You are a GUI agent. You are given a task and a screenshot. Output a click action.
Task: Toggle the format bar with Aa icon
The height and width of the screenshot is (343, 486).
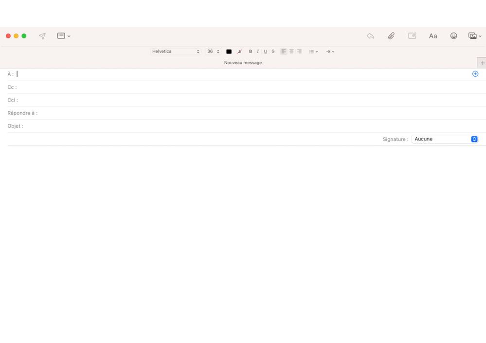tap(433, 36)
